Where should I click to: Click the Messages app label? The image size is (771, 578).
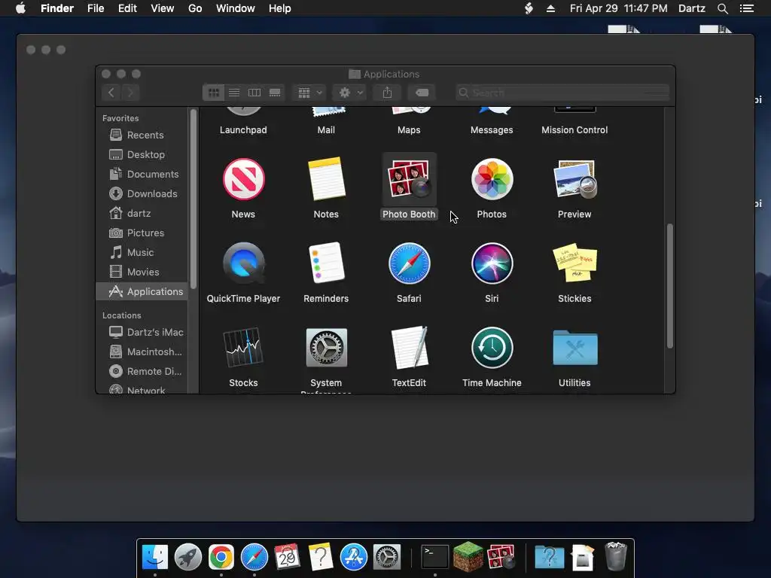[492, 130]
